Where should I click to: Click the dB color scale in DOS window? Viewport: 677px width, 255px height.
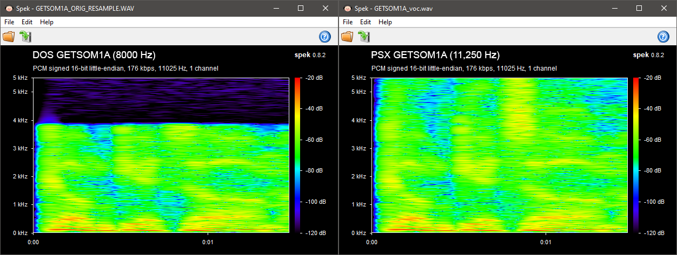coord(297,155)
